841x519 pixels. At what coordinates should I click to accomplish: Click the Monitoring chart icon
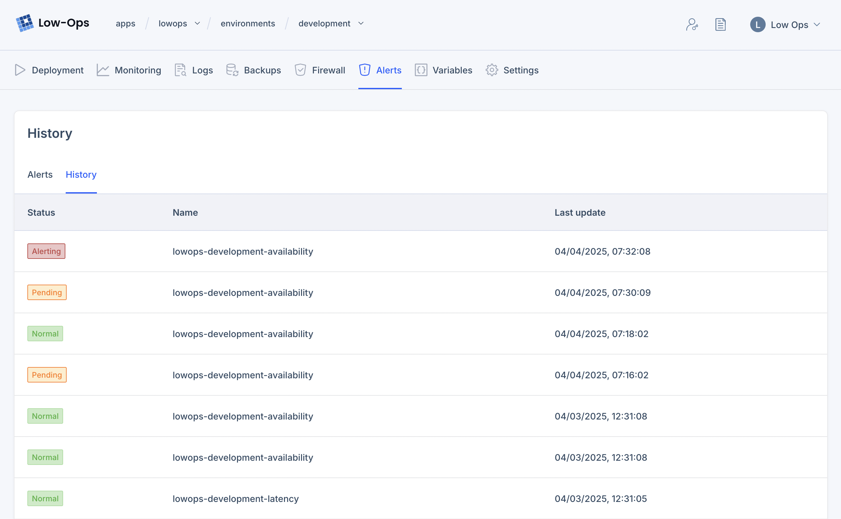pyautogui.click(x=103, y=70)
